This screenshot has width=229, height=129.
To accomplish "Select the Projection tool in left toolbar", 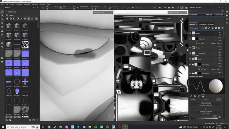I will coord(2,19).
